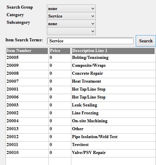The width and height of the screenshot is (156, 165).
Task: Select the Valve/PSV Repair item
Action: [81, 153]
